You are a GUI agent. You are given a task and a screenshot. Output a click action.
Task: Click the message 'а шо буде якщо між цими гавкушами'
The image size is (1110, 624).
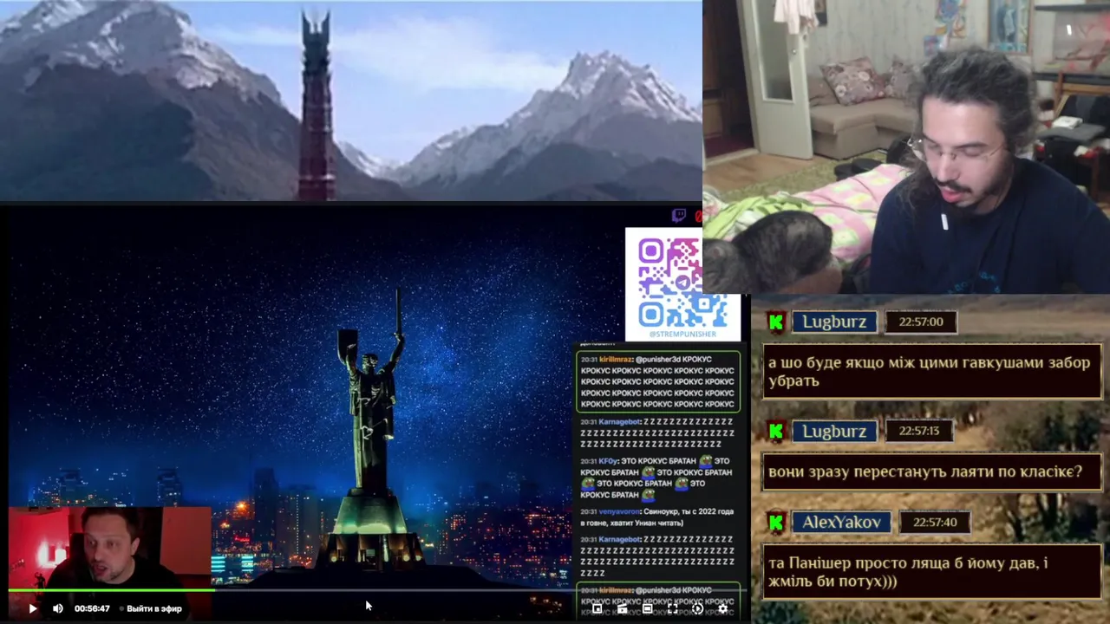coord(932,372)
